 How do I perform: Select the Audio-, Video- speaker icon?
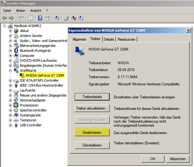[16, 41]
